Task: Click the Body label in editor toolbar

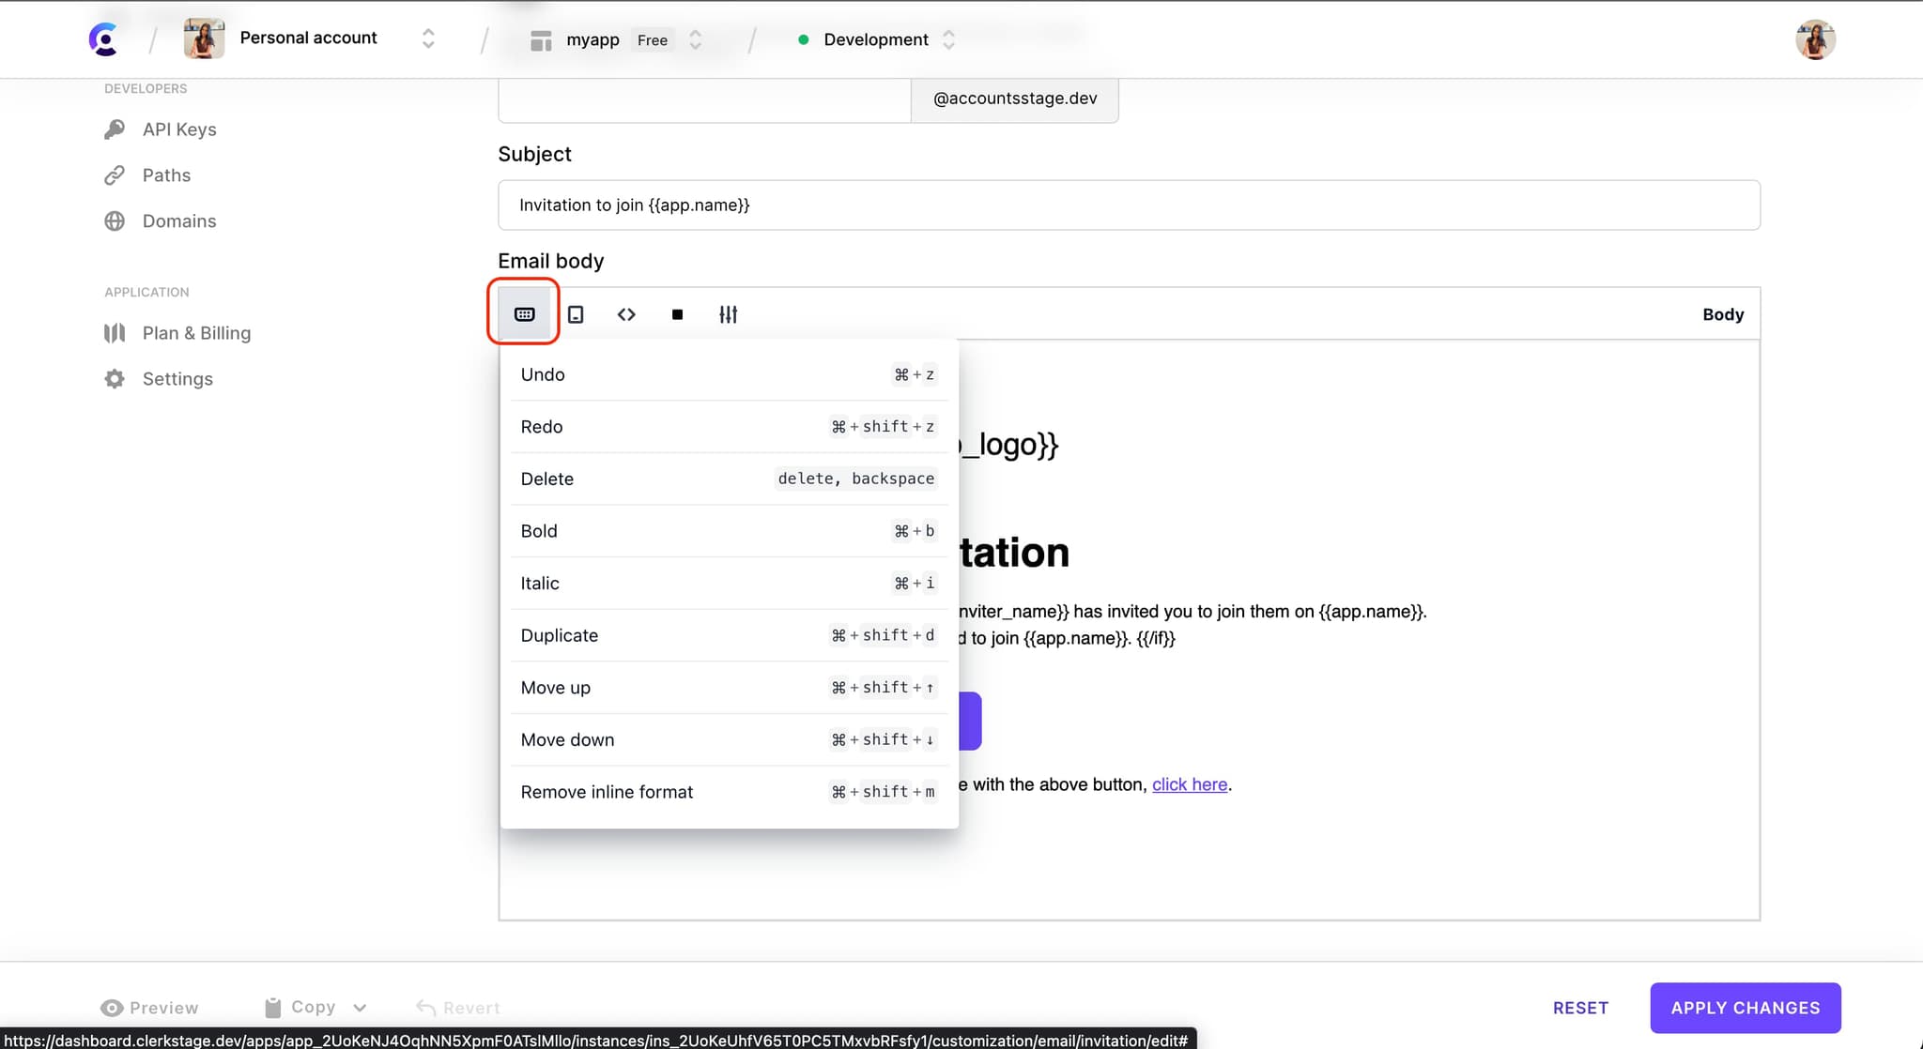Action: [x=1723, y=314]
